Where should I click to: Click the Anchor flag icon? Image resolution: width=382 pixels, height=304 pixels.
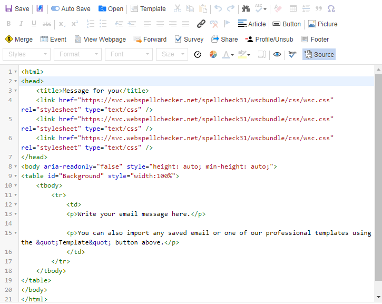(227, 24)
